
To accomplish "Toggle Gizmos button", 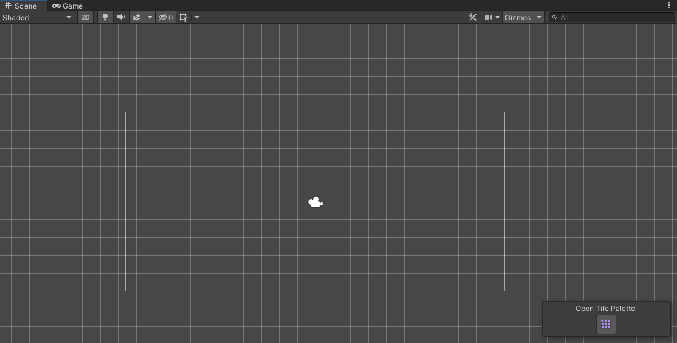I will tap(518, 17).
